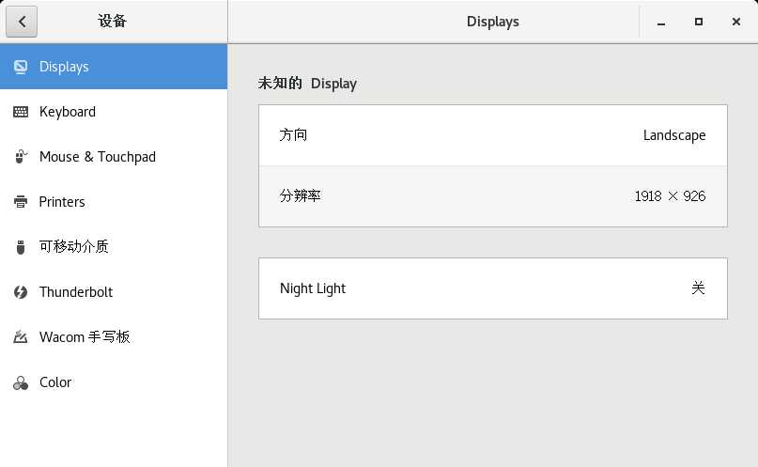Click the Mouse & Touchpad icon
This screenshot has height=467, width=758.
(x=21, y=157)
